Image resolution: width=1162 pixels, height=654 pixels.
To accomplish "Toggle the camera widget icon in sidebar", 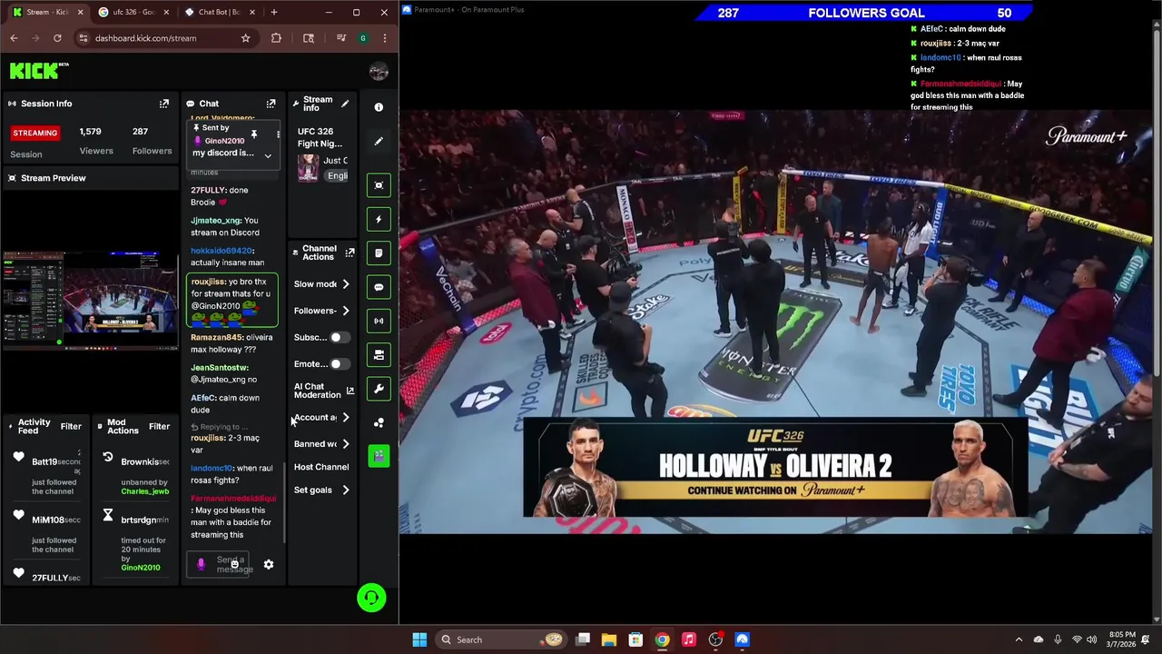I will [379, 354].
